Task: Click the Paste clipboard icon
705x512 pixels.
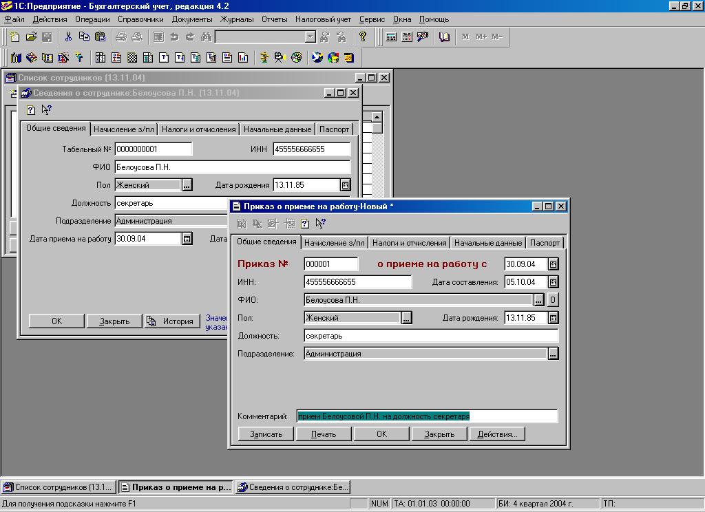Action: pos(101,37)
